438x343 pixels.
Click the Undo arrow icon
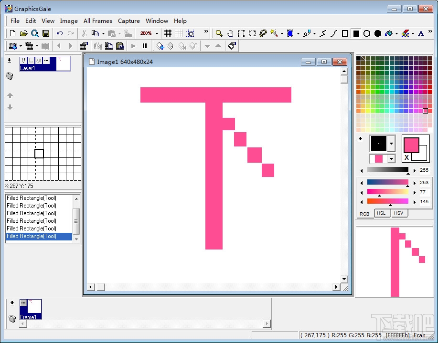[60, 33]
